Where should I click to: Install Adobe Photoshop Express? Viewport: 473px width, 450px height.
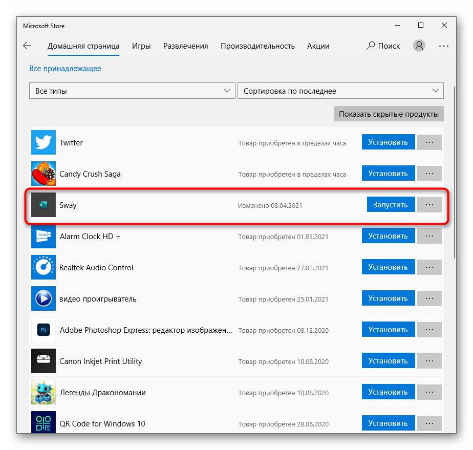(388, 330)
